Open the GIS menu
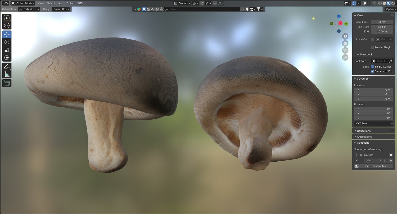The image size is (397, 214). point(80,3)
